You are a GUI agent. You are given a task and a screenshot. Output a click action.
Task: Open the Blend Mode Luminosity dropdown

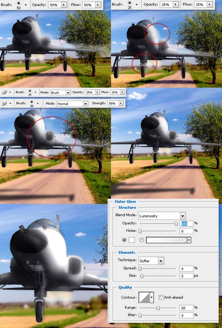click(x=162, y=216)
